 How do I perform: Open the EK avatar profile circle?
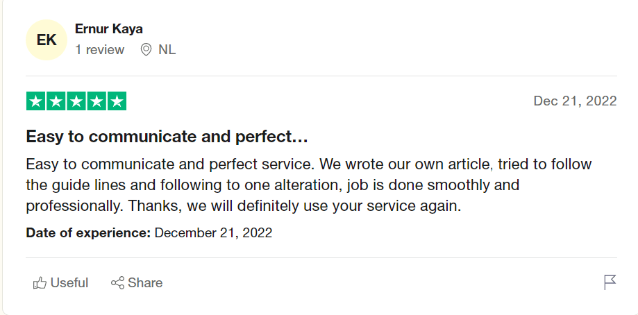pyautogui.click(x=47, y=40)
